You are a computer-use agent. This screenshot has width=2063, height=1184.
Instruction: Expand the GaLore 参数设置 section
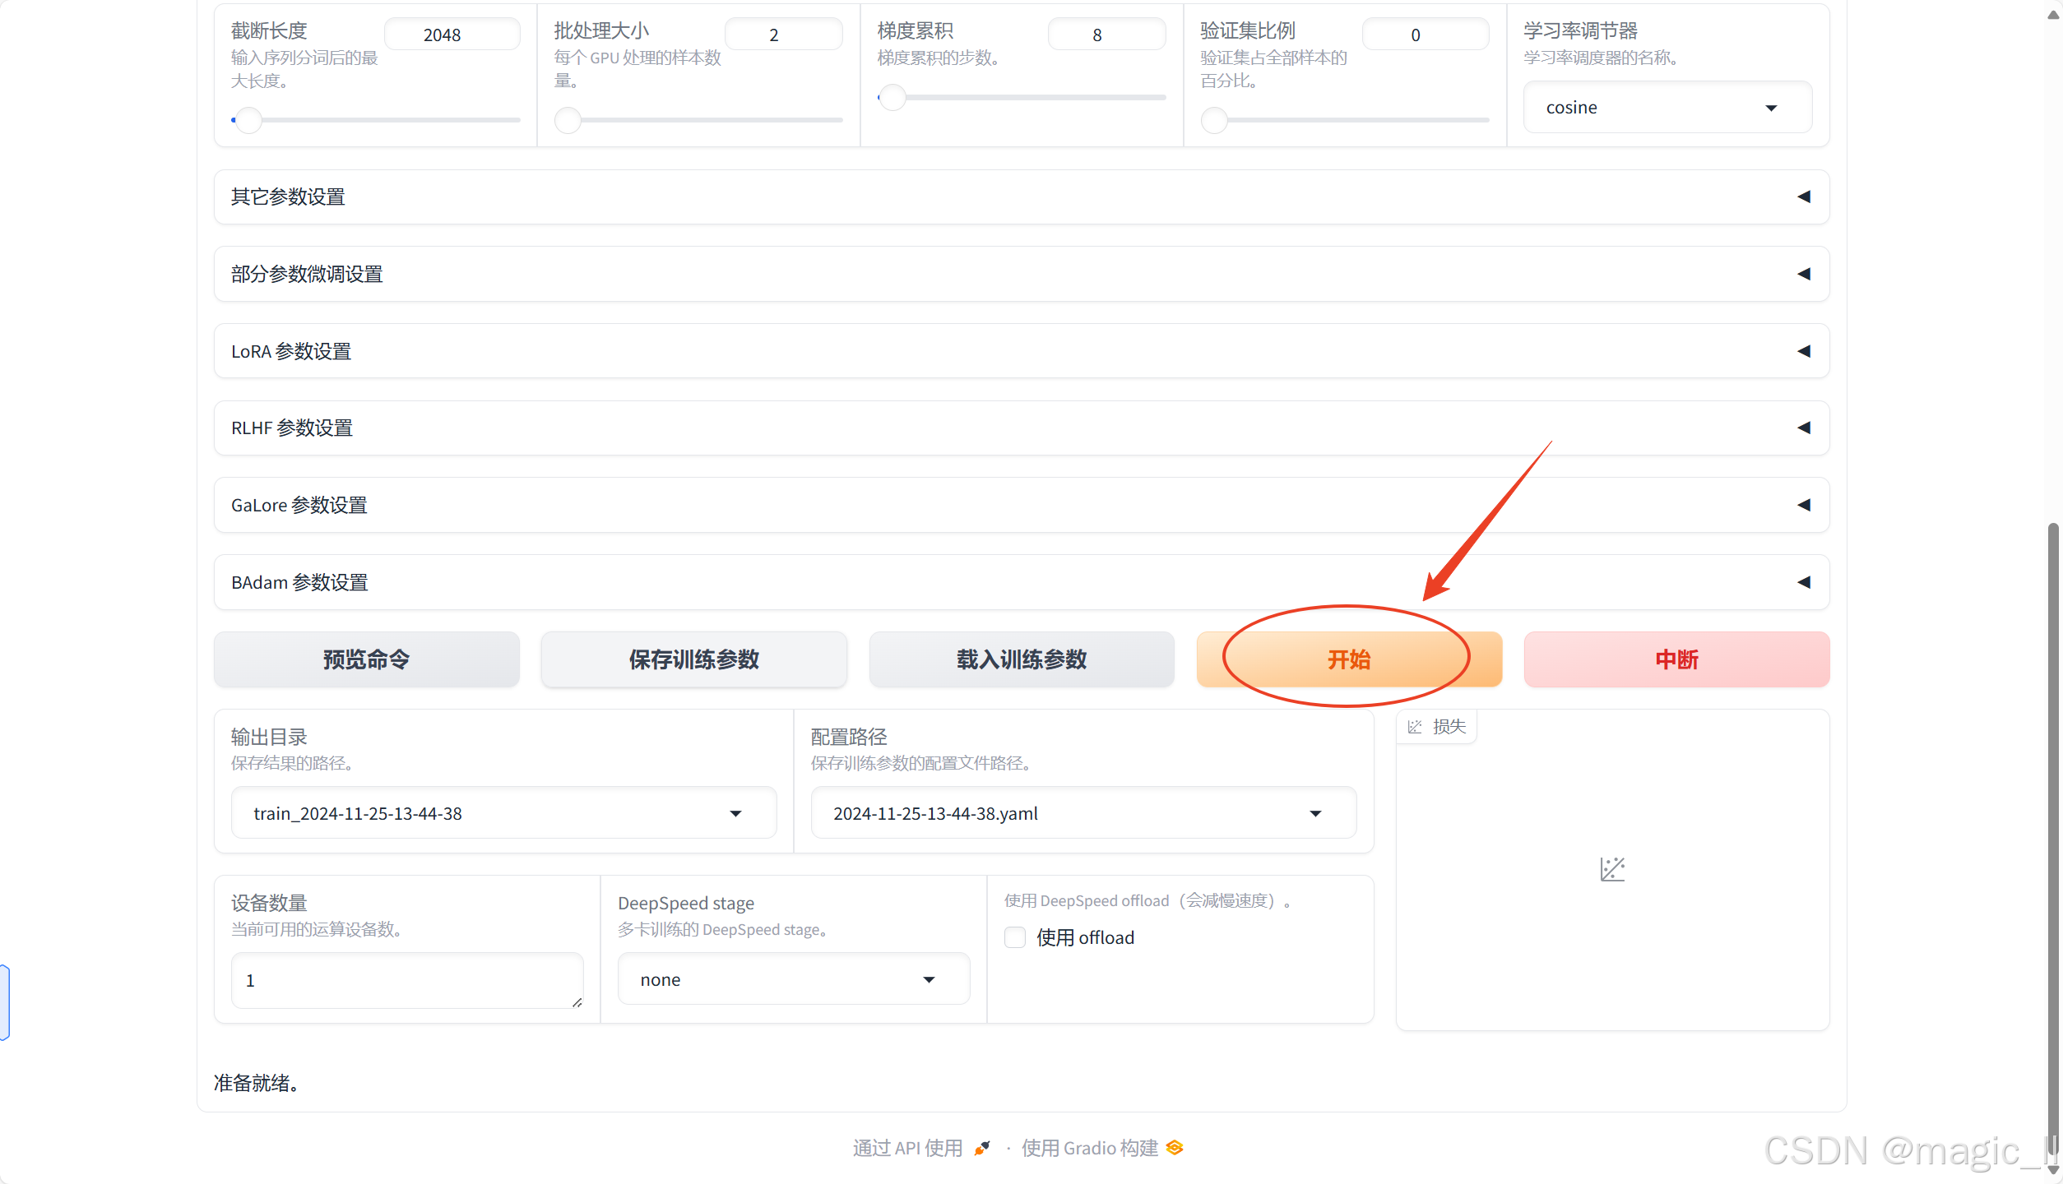pyautogui.click(x=1022, y=505)
